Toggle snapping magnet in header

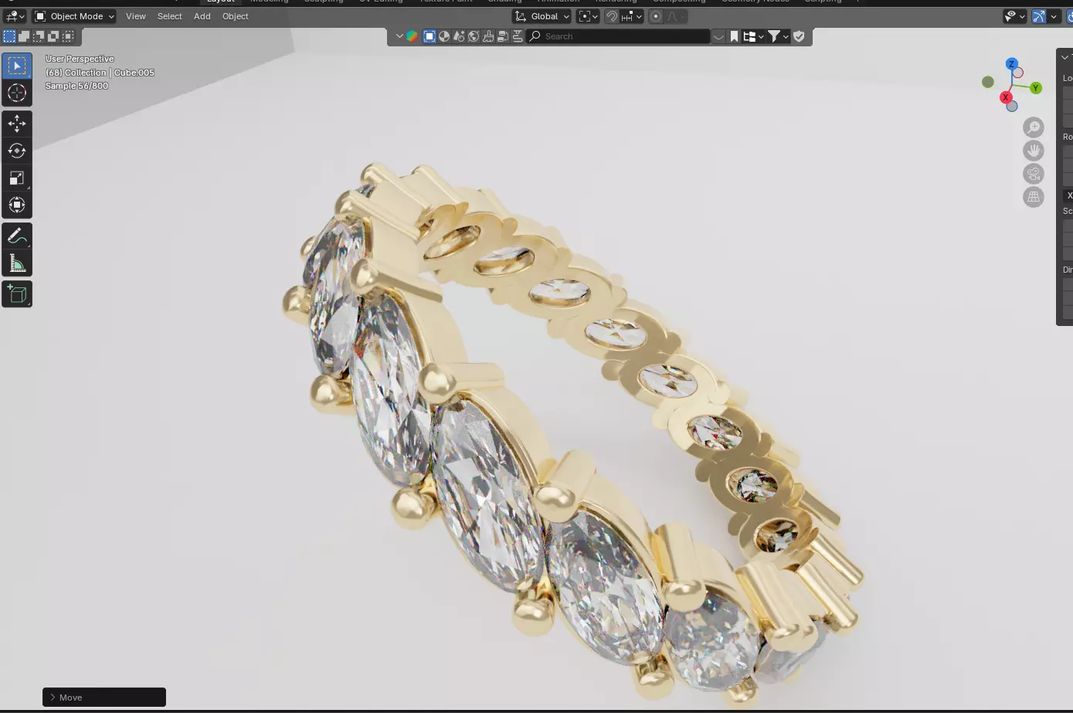coord(612,16)
